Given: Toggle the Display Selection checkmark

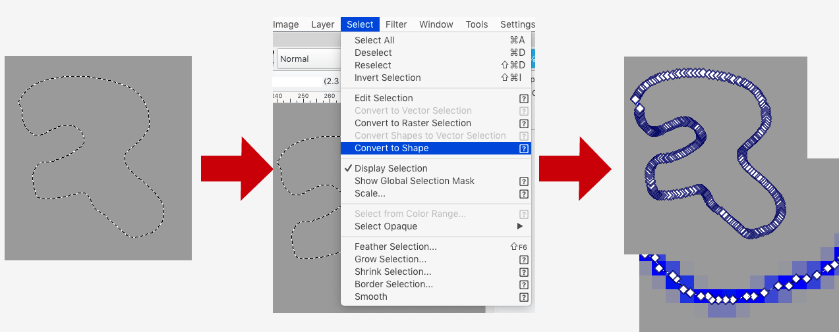Looking at the screenshot, I should coord(347,168).
